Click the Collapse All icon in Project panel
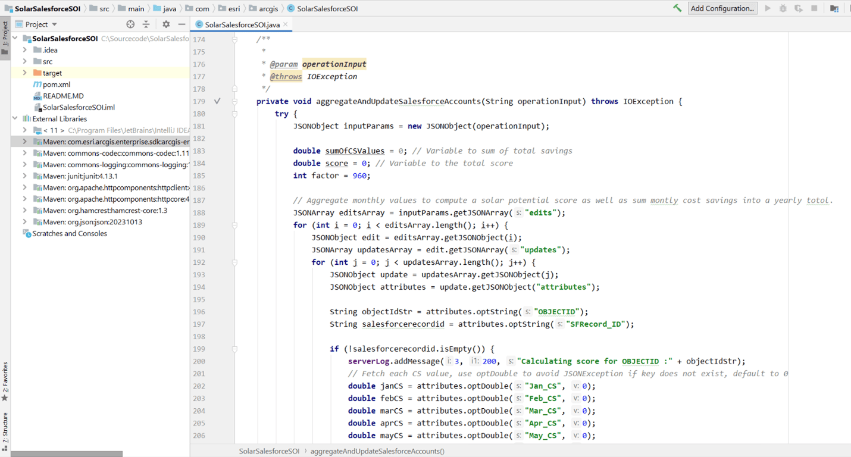The height and width of the screenshot is (457, 851). (x=146, y=24)
